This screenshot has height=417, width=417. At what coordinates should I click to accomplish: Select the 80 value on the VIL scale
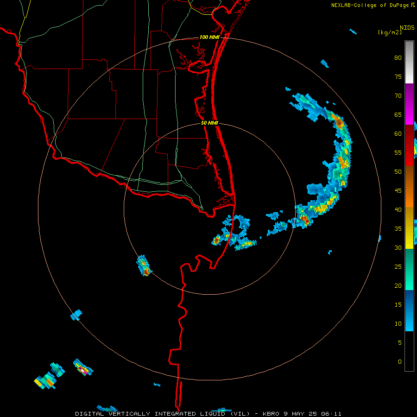398,58
